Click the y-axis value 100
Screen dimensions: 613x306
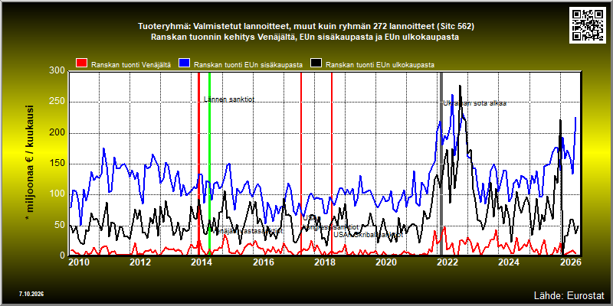pyautogui.click(x=57, y=194)
